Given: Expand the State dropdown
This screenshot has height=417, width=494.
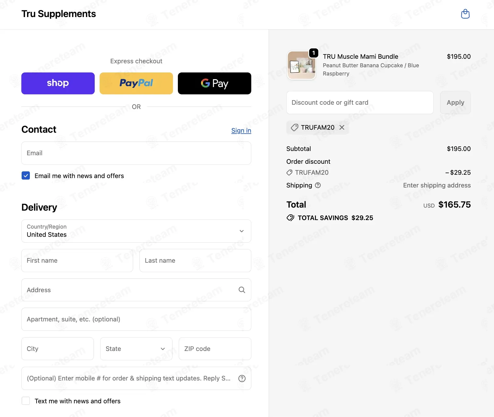Looking at the screenshot, I should click(136, 349).
